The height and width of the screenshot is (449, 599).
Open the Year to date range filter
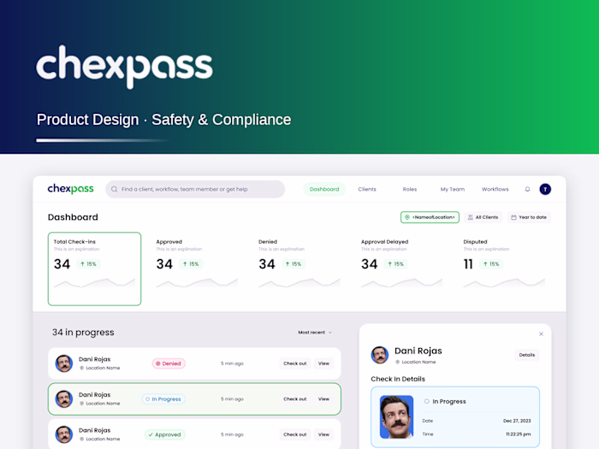(529, 217)
